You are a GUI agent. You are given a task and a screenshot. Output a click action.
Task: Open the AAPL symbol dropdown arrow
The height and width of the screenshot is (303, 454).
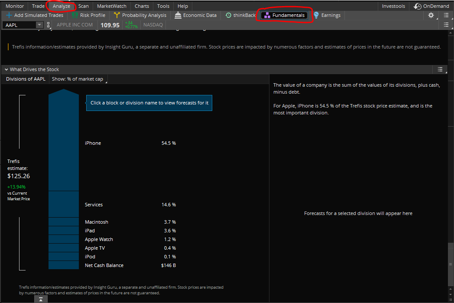coord(40,25)
